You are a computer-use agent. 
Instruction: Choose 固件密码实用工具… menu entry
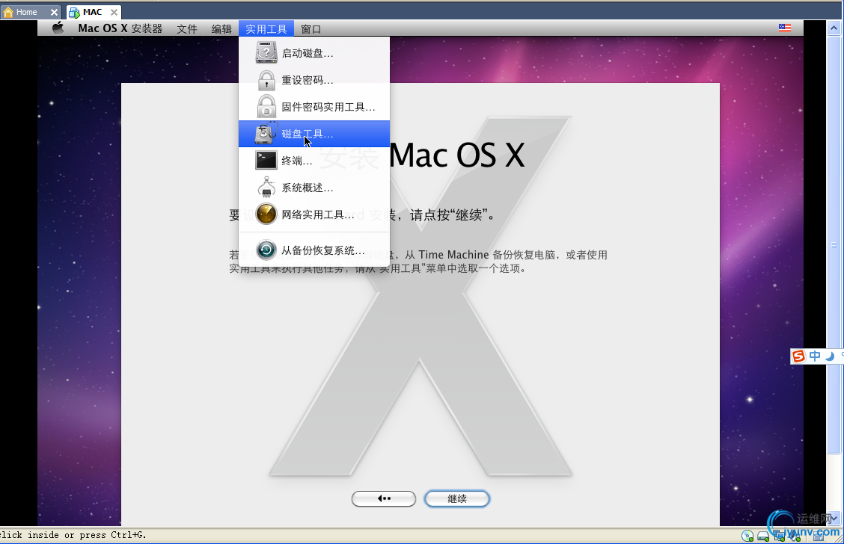(314, 106)
